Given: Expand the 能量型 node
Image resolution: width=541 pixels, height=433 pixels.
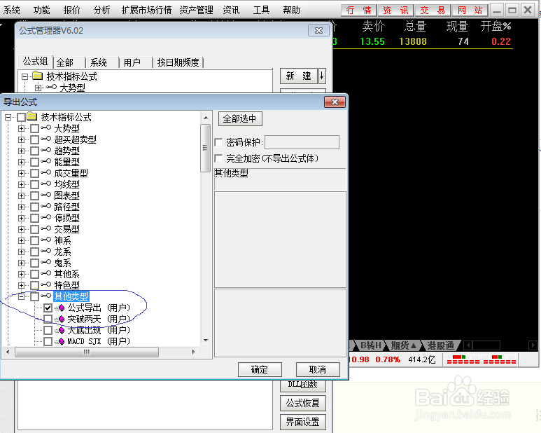Looking at the screenshot, I should [x=21, y=162].
